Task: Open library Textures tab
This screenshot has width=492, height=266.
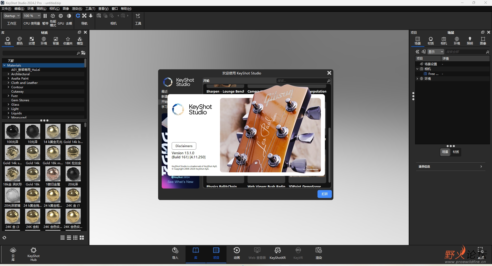Action: point(32,41)
